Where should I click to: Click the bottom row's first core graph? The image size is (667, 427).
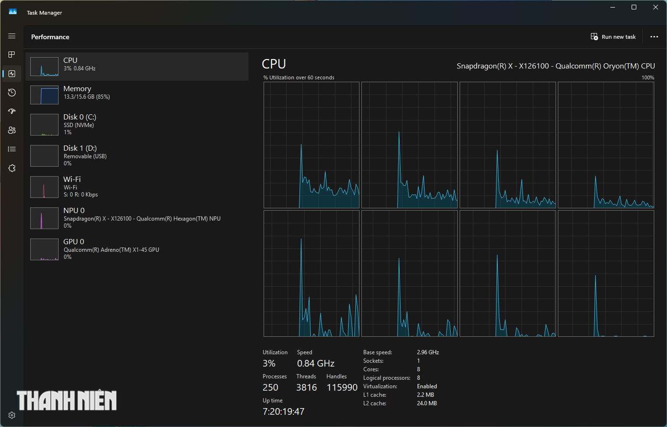click(x=311, y=273)
